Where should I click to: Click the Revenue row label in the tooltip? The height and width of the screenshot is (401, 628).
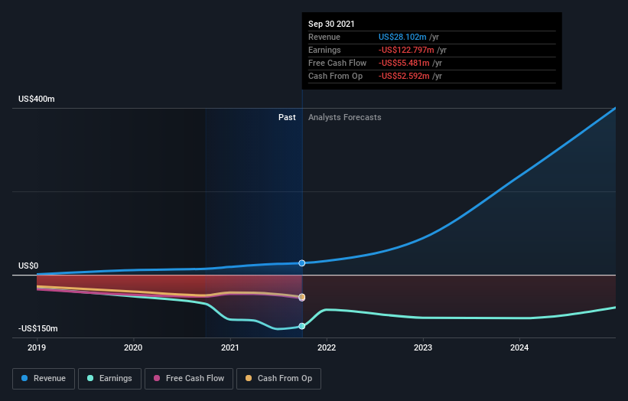point(324,37)
